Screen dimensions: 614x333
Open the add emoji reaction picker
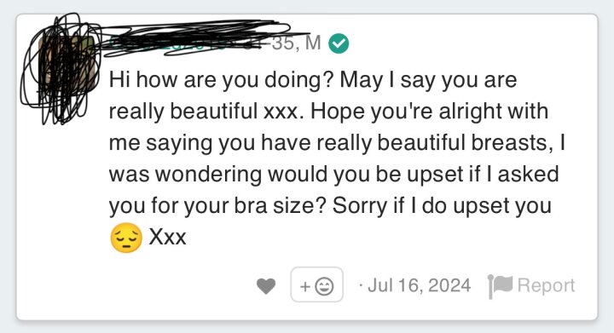pyautogui.click(x=316, y=284)
